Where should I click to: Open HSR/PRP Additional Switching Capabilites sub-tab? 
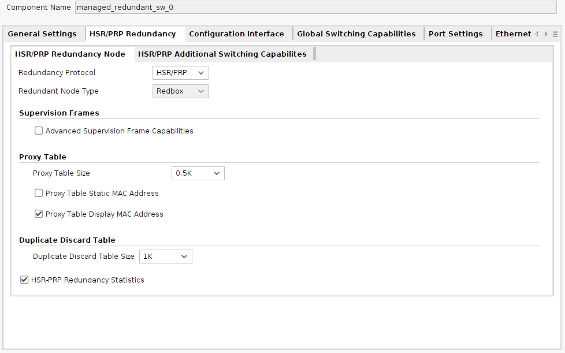(x=222, y=54)
